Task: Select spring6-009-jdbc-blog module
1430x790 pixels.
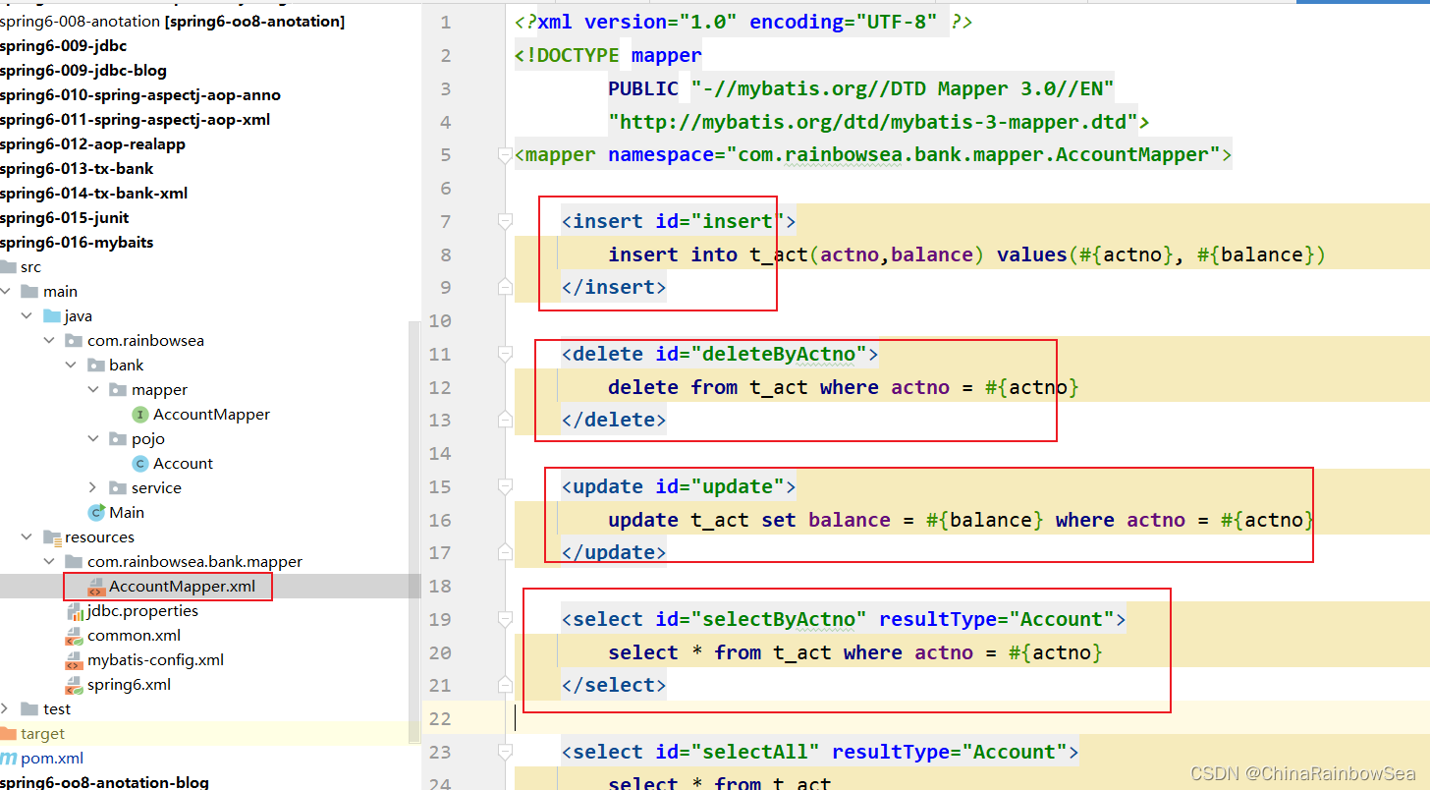Action: click(x=83, y=71)
